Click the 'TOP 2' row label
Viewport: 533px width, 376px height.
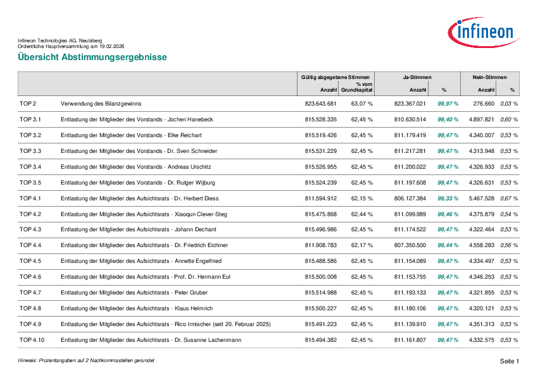coord(28,104)
